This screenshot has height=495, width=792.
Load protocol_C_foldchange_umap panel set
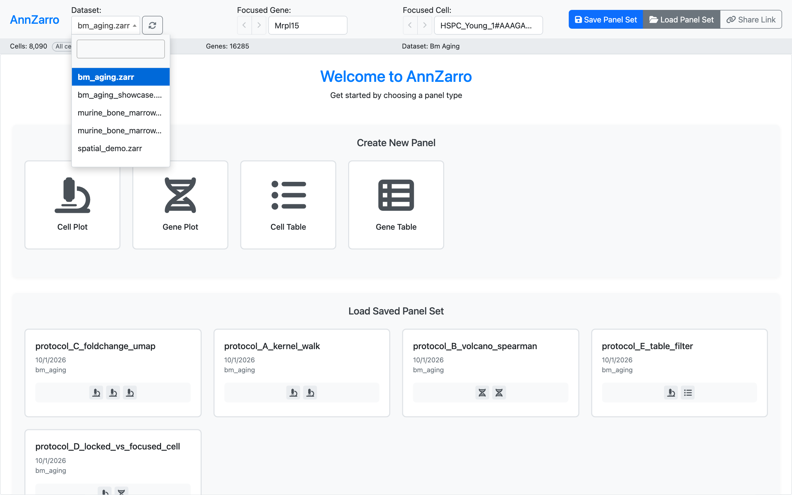point(113,373)
